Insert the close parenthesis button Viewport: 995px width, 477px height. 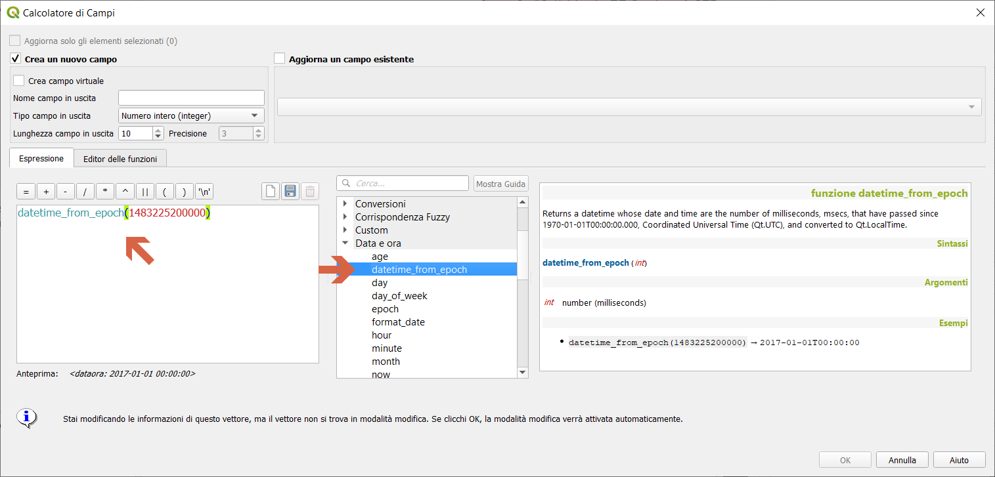(x=184, y=192)
